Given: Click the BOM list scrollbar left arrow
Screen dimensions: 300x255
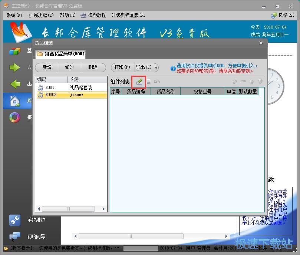Looking at the screenshot, I should click(39, 209).
